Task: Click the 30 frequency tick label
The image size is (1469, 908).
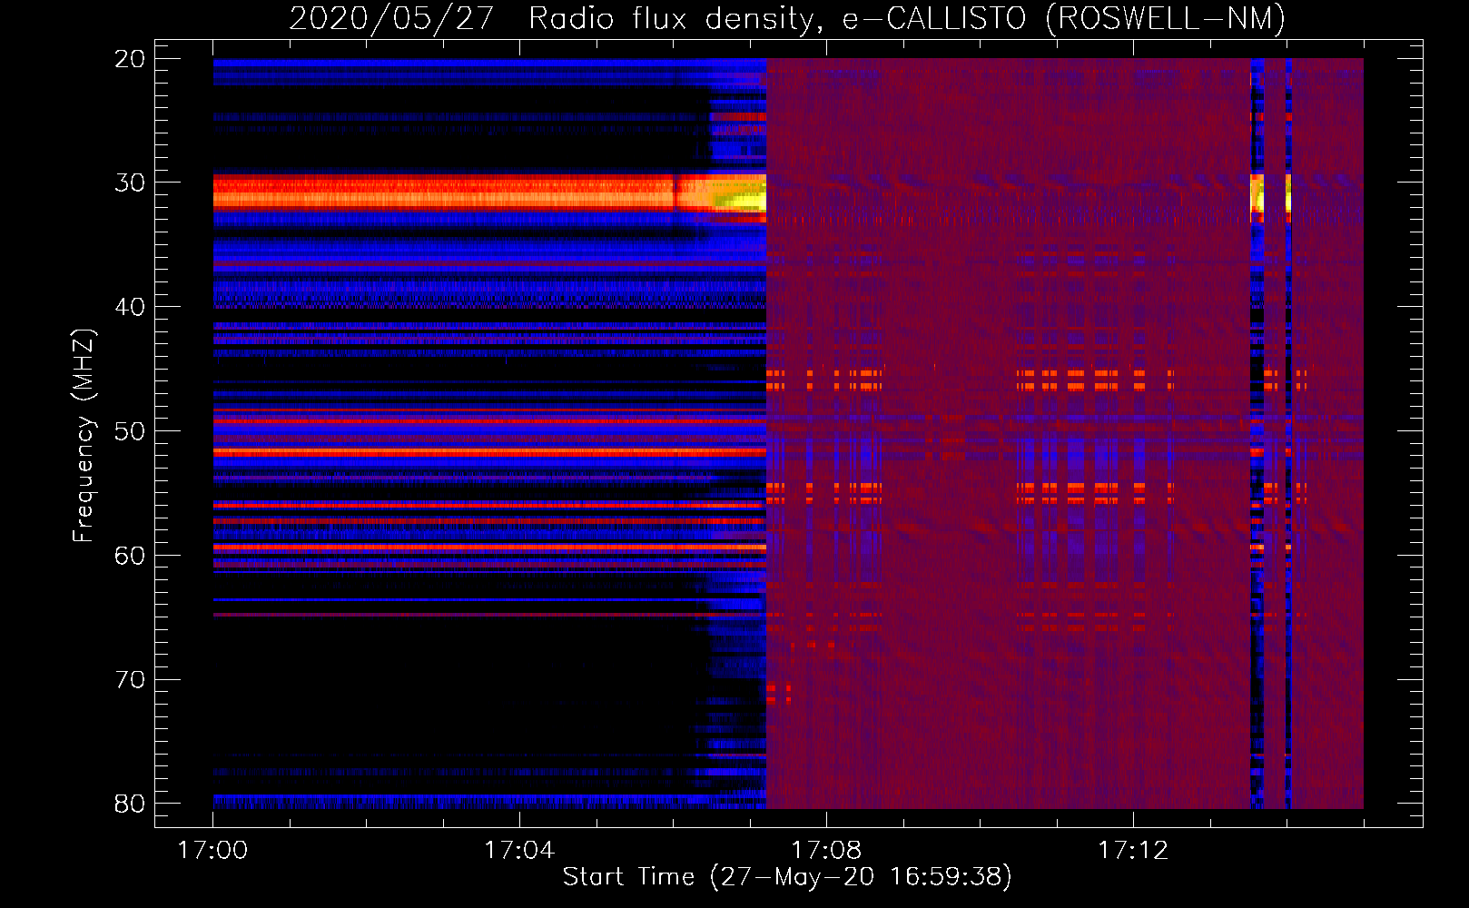Action: [x=130, y=183]
